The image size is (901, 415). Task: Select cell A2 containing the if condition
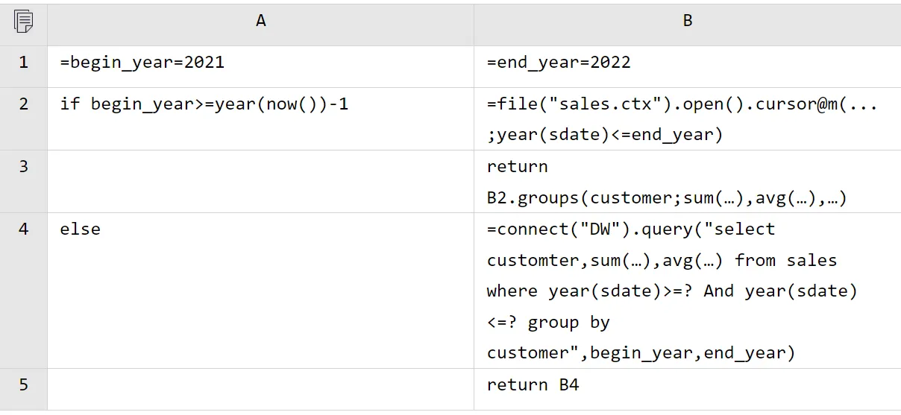click(260, 118)
